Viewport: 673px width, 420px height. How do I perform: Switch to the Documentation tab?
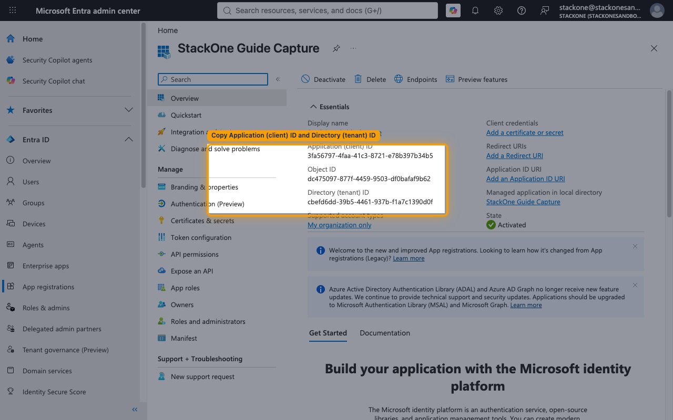click(385, 333)
